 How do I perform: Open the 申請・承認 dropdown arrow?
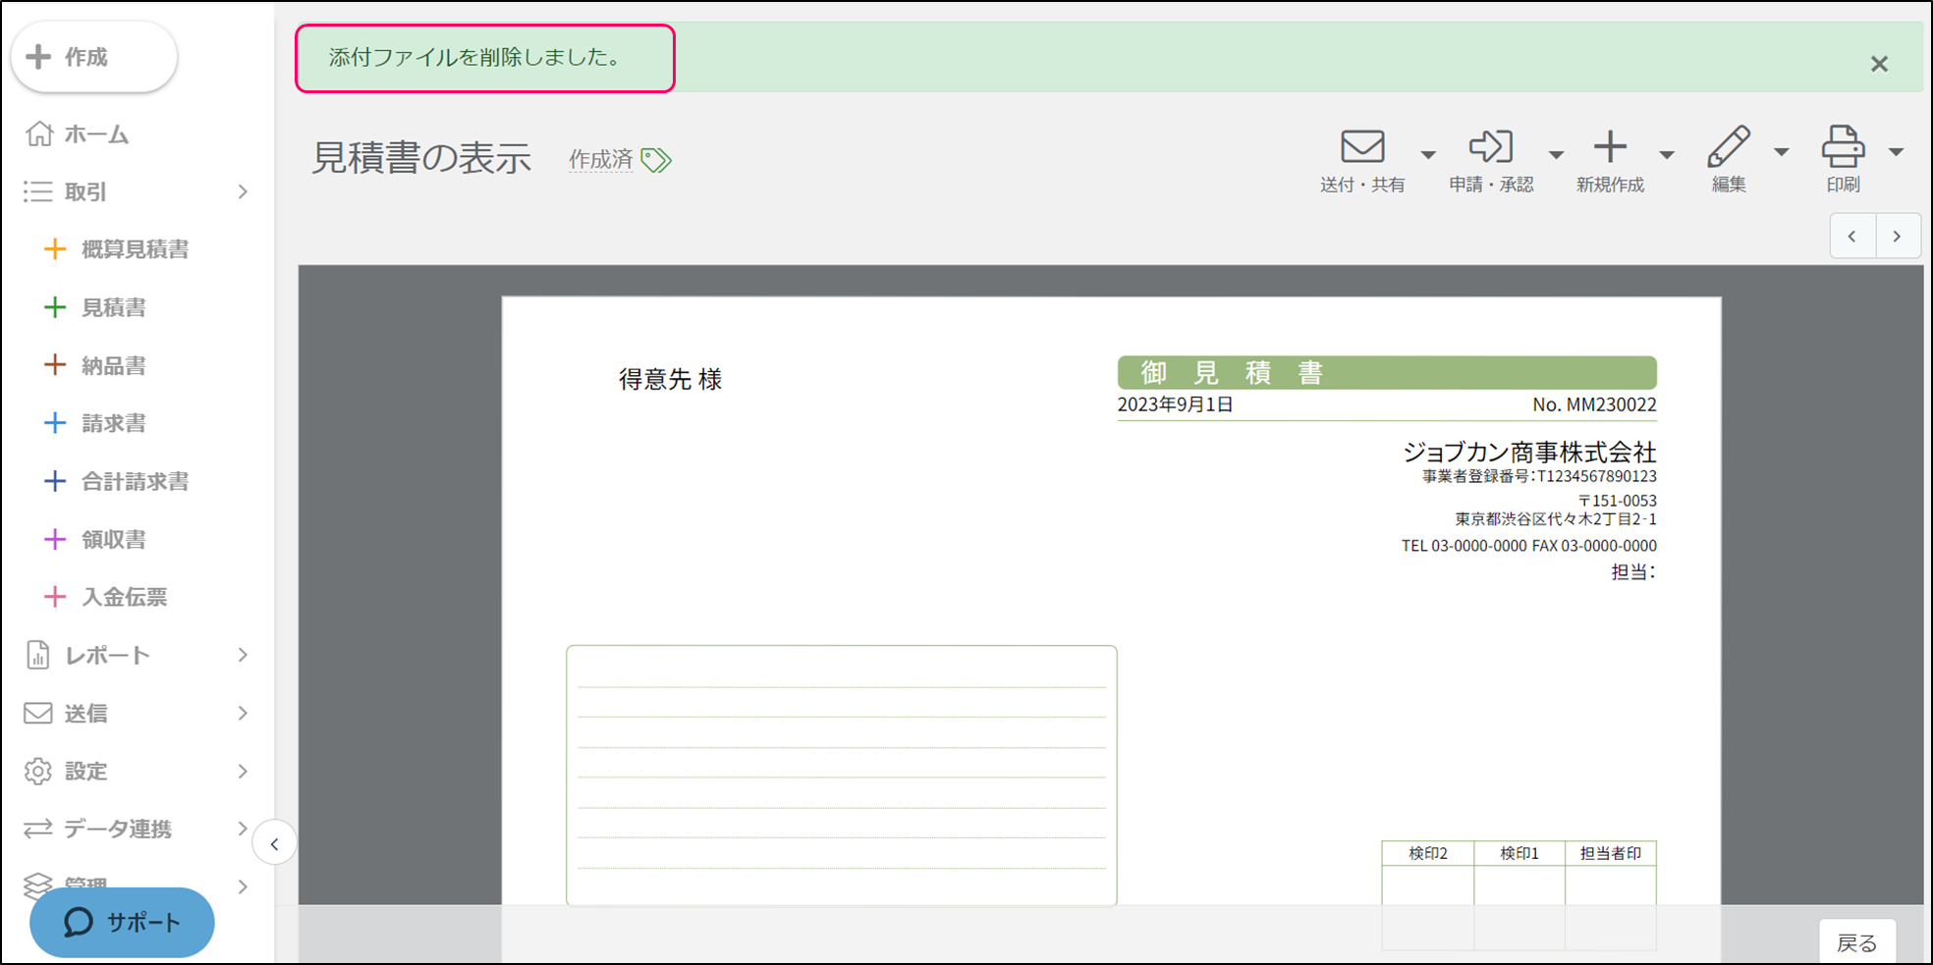pyautogui.click(x=1556, y=154)
